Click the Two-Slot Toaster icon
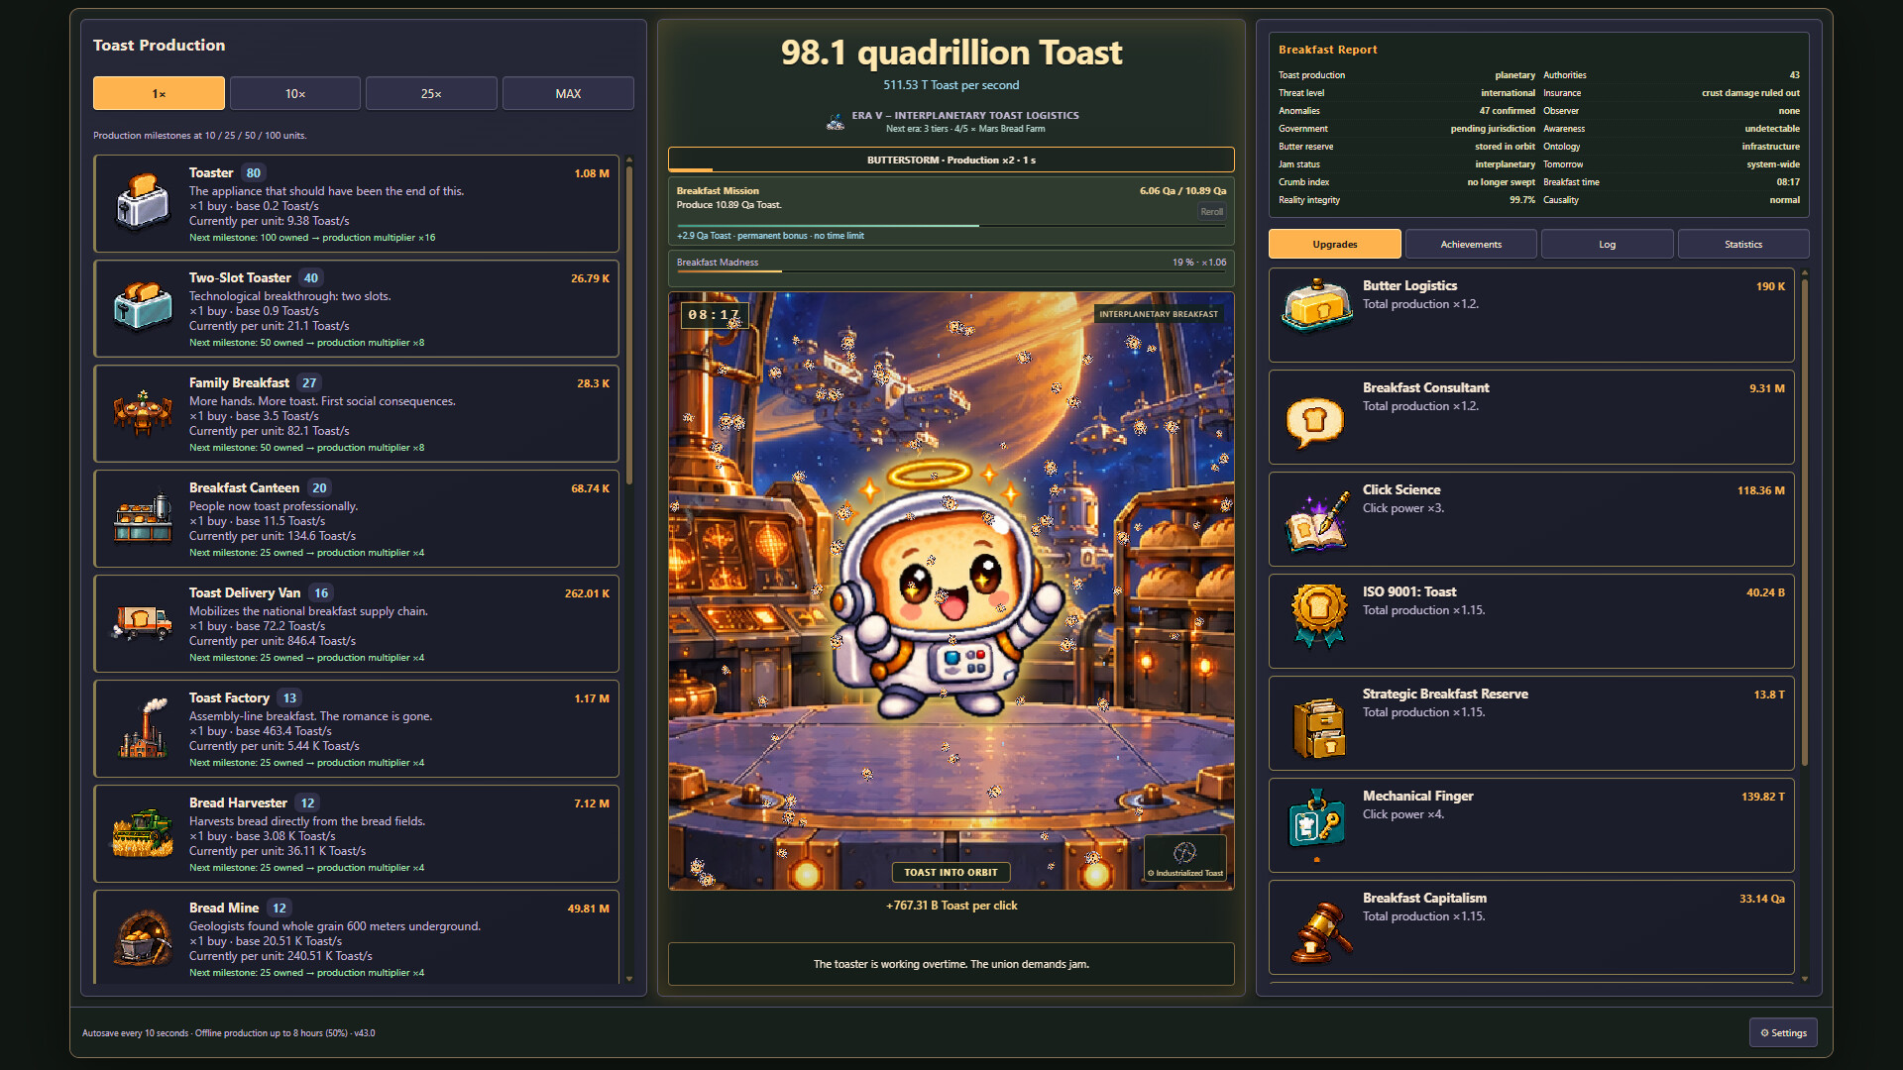The height and width of the screenshot is (1070, 1903). tap(143, 307)
